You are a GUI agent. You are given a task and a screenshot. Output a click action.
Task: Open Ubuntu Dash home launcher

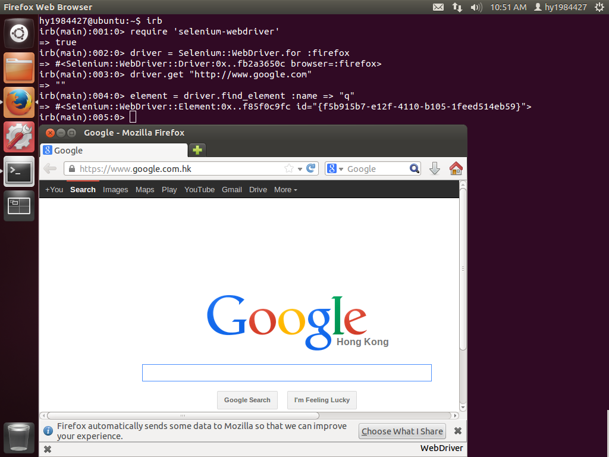coord(19,33)
